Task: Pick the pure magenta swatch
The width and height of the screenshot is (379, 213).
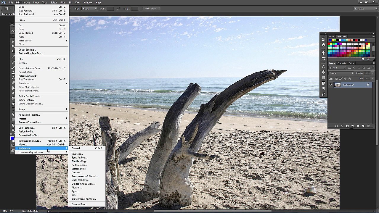Action: point(341,44)
